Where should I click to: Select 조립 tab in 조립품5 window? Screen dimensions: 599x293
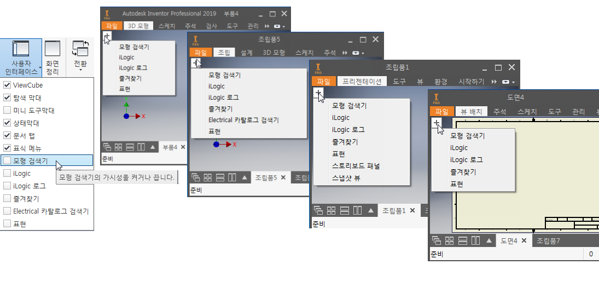point(224,53)
